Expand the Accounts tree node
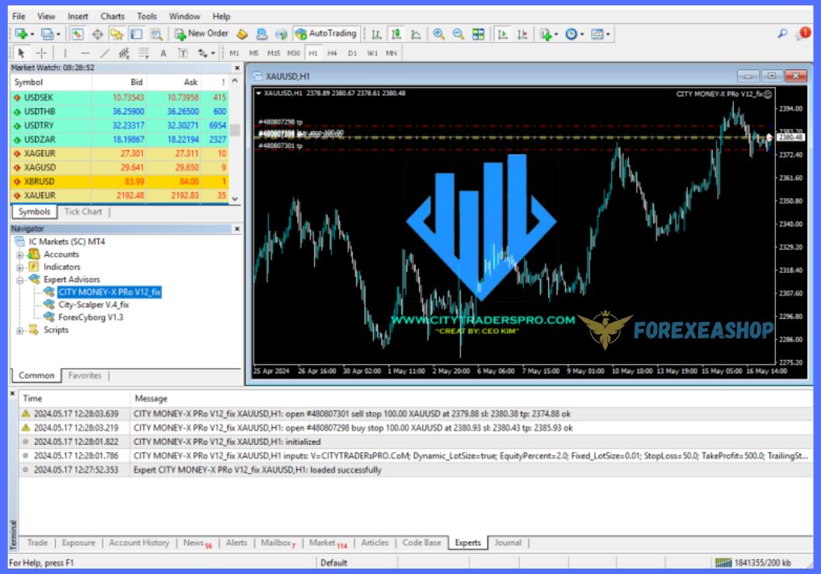 tap(20, 255)
